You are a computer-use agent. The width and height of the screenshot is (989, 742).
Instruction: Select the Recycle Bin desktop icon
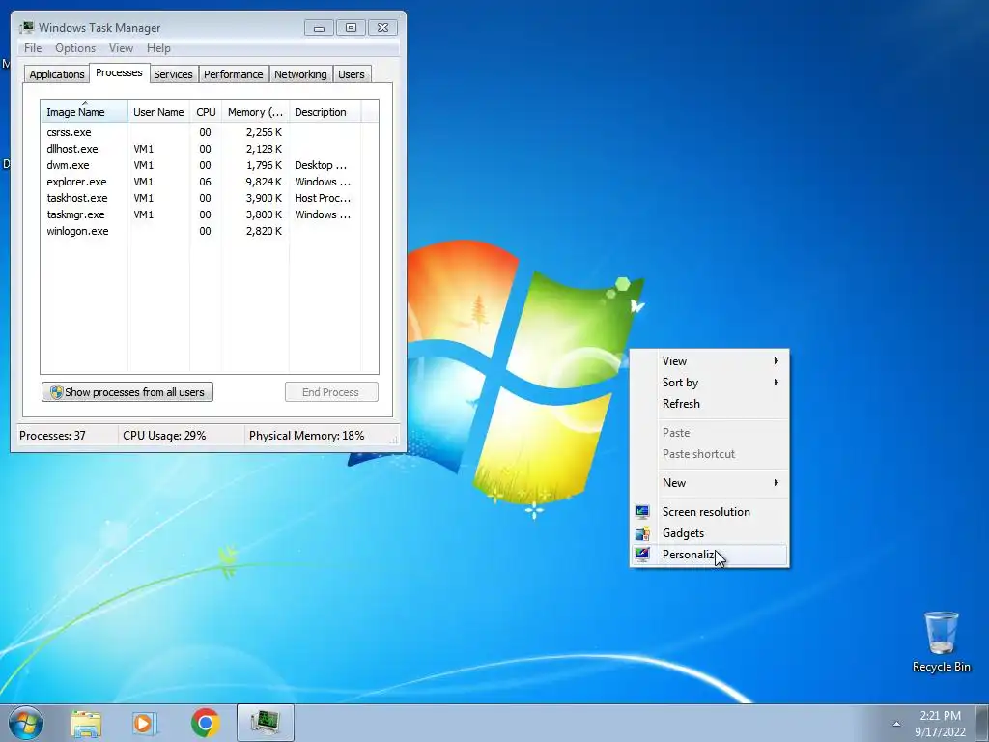[941, 642]
